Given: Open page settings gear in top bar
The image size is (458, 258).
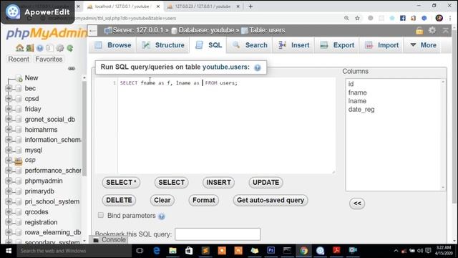Looking at the screenshot, I should (432, 30).
